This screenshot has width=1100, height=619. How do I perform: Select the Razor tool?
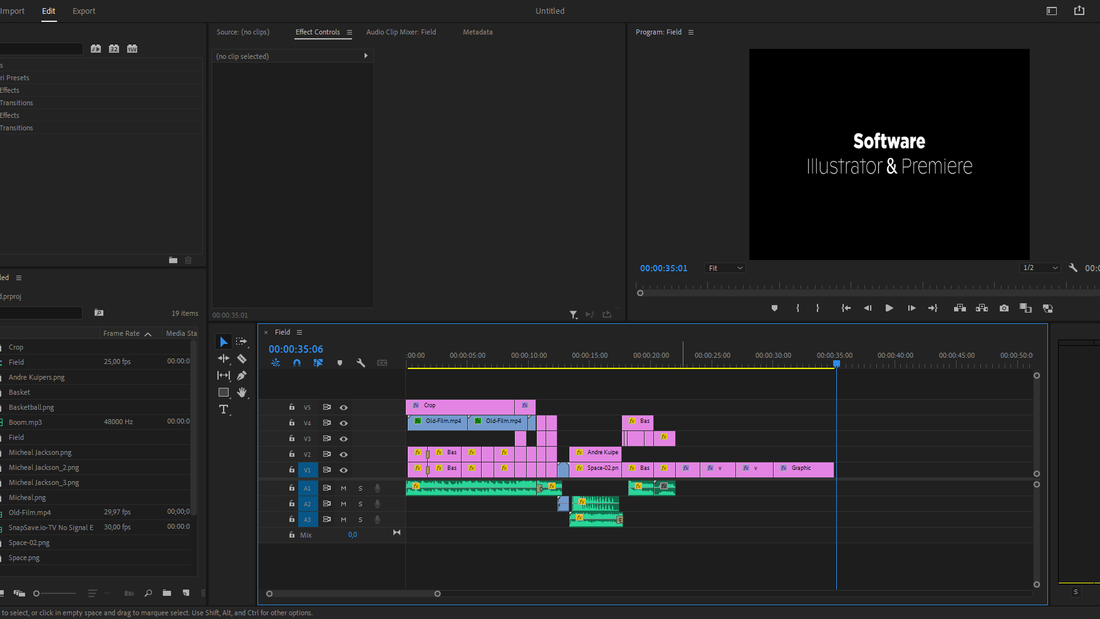point(242,359)
